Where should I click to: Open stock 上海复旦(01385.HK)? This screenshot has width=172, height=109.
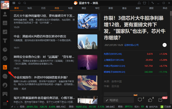(114, 60)
